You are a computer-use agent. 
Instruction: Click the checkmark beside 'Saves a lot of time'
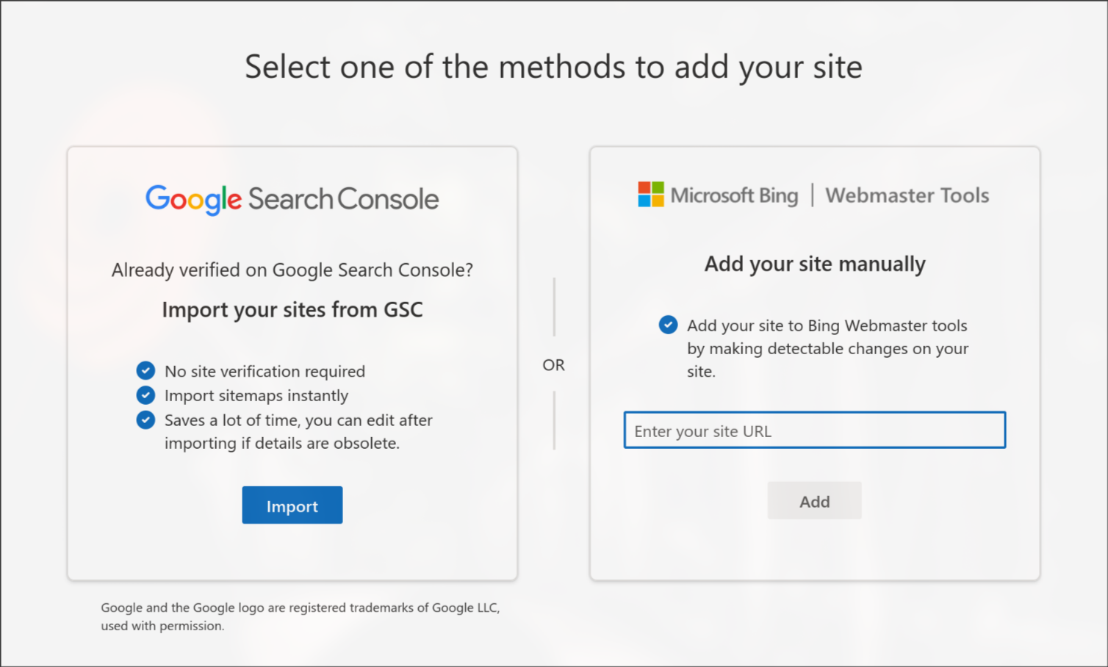[145, 419]
